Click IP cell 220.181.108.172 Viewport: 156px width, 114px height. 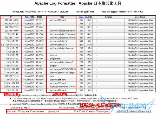coord(12,69)
